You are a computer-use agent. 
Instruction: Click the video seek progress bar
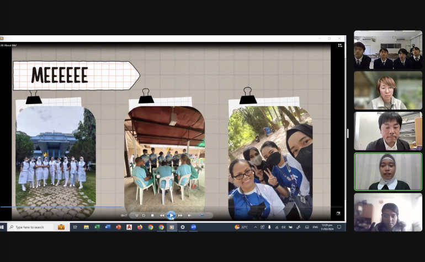pos(171,207)
